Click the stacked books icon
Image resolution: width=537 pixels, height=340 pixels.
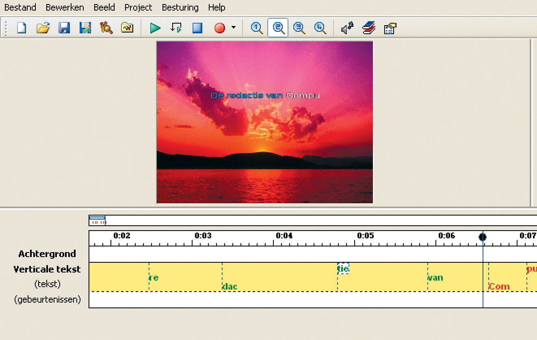tap(369, 28)
